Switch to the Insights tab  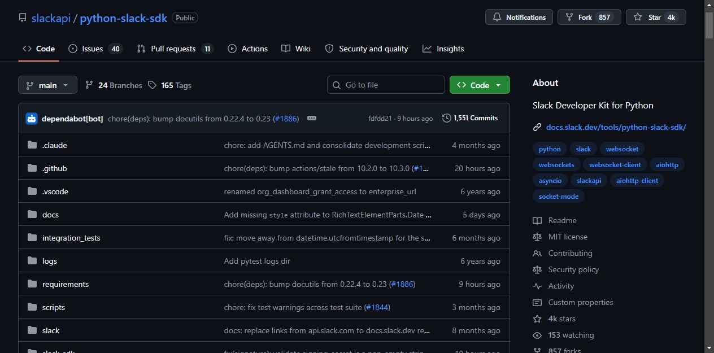click(x=443, y=49)
